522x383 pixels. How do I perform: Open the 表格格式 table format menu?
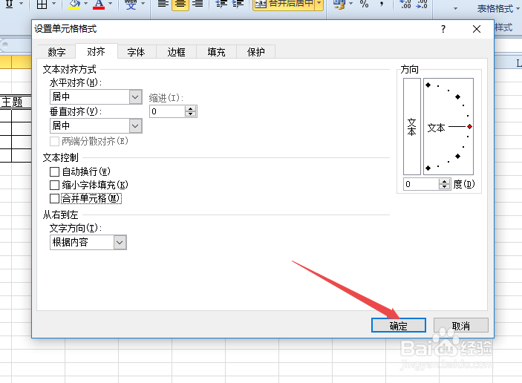[498, 9]
